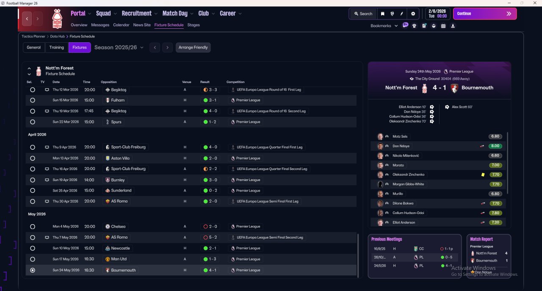Expand the Portal menu dropdown arrow

pos(90,14)
